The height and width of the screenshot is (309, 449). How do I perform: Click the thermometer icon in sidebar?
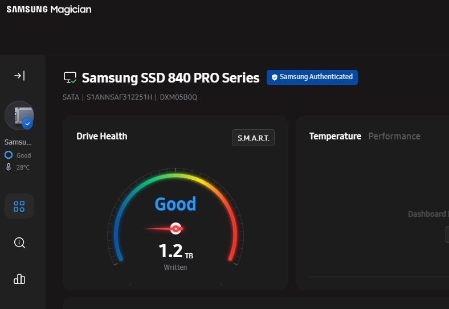click(9, 167)
